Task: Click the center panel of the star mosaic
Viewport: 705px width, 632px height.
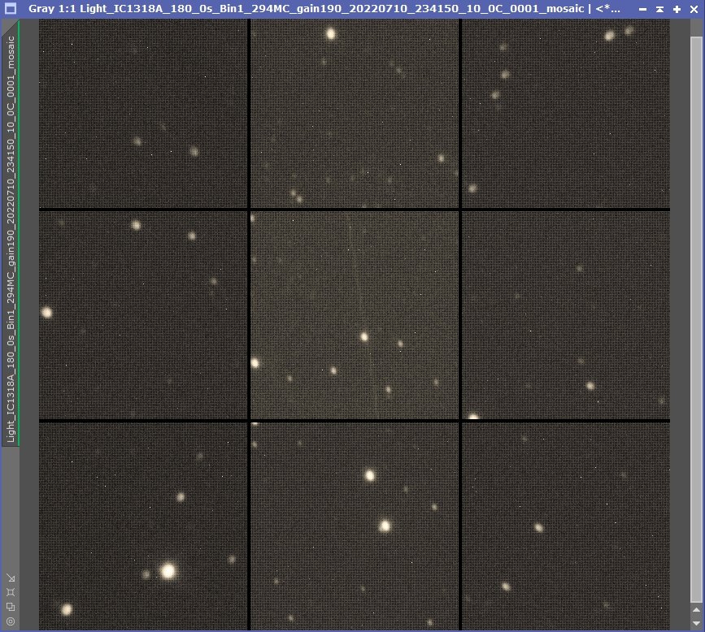Action: pos(355,315)
